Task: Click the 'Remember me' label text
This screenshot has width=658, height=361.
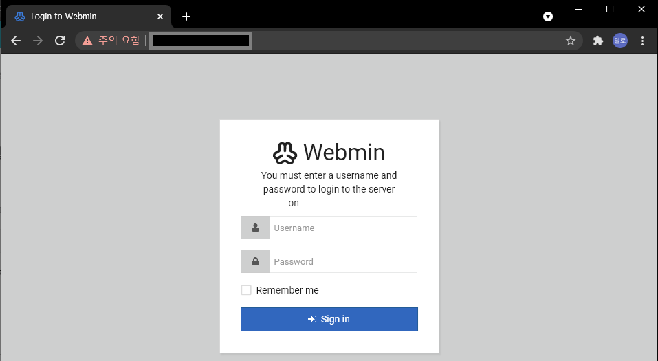Action: click(x=287, y=290)
